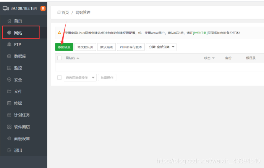The width and height of the screenshot is (264, 168).
Task: Click the shield icon beside 安全
Action: pyautogui.click(x=9, y=80)
